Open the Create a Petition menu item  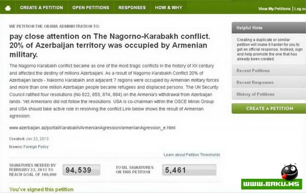[41, 8]
